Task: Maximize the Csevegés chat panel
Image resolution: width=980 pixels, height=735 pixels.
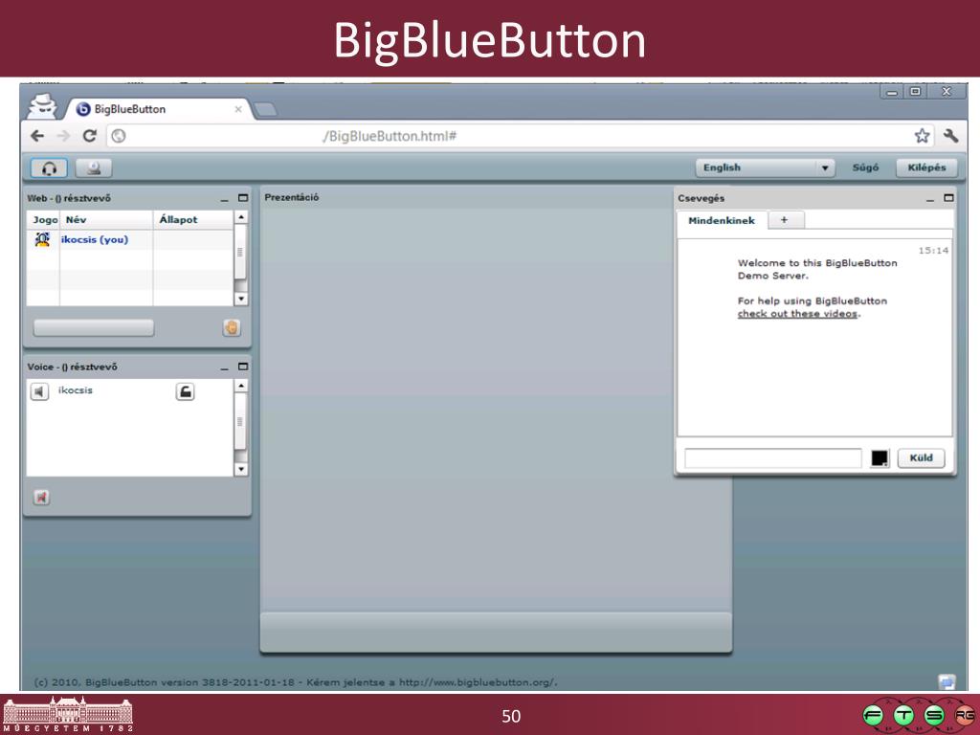Action: click(948, 198)
